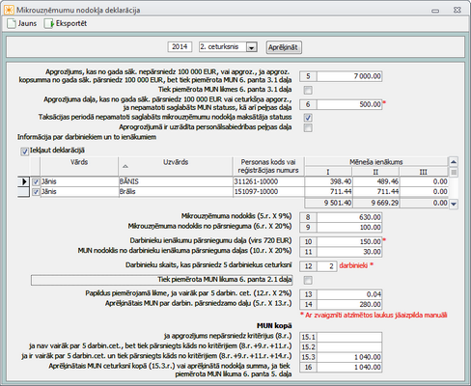Image resolution: width=471 pixels, height=386 pixels.
Task: Click the sort arrow in Uzvārds column header
Action: click(125, 166)
